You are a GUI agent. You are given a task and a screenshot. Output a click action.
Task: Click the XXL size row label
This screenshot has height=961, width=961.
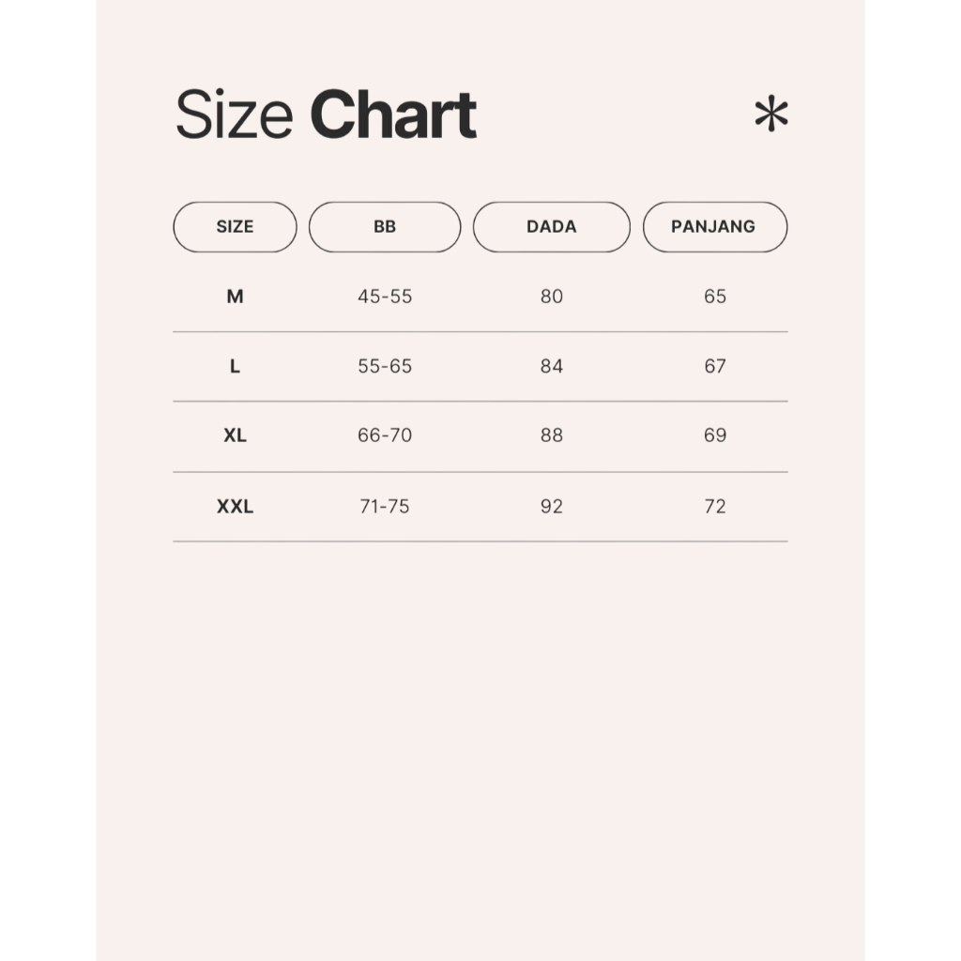[235, 507]
